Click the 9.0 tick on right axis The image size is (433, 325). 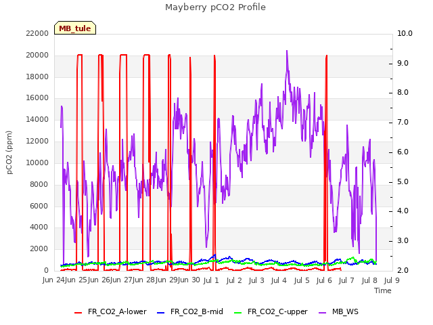[x=403, y=63]
